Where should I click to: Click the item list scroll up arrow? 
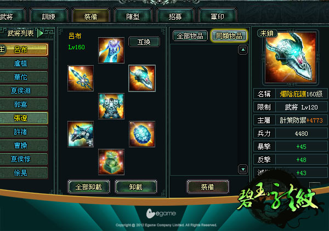point(243,50)
